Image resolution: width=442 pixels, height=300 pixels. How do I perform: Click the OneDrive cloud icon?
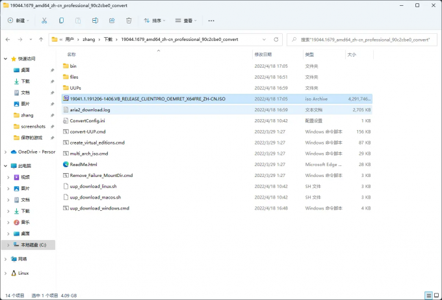tap(14, 152)
